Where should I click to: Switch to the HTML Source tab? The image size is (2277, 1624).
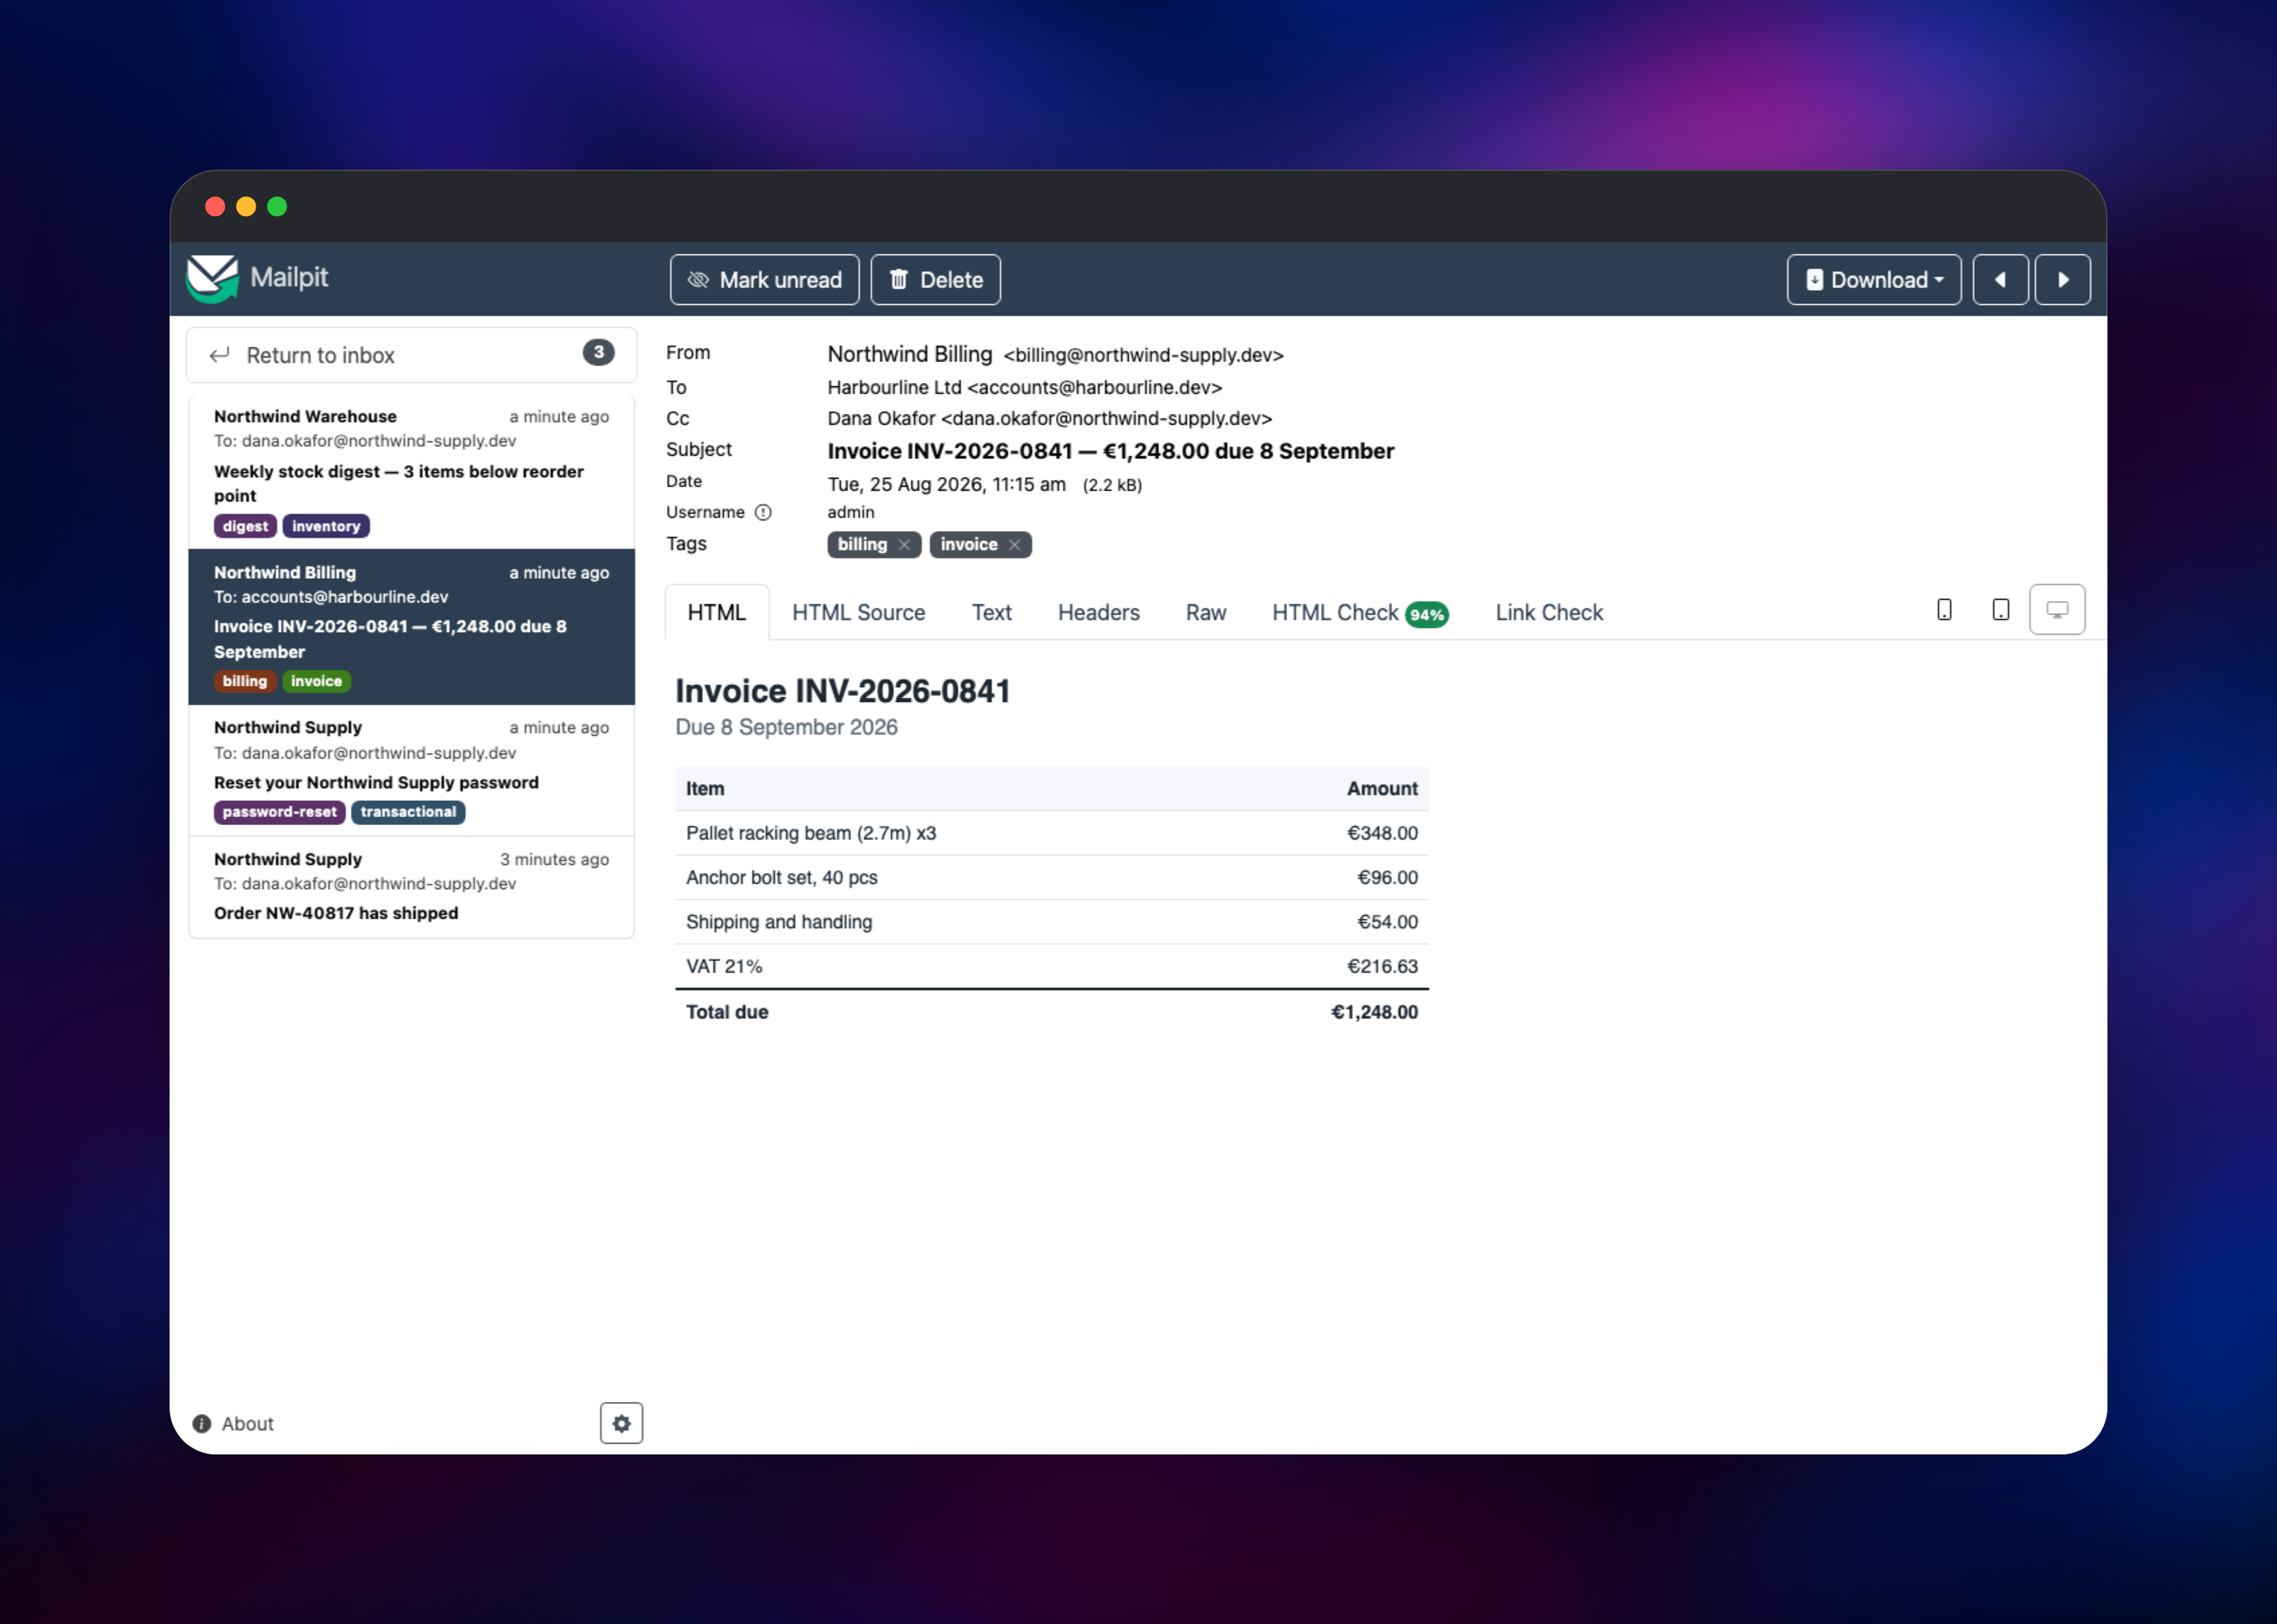coord(859,612)
